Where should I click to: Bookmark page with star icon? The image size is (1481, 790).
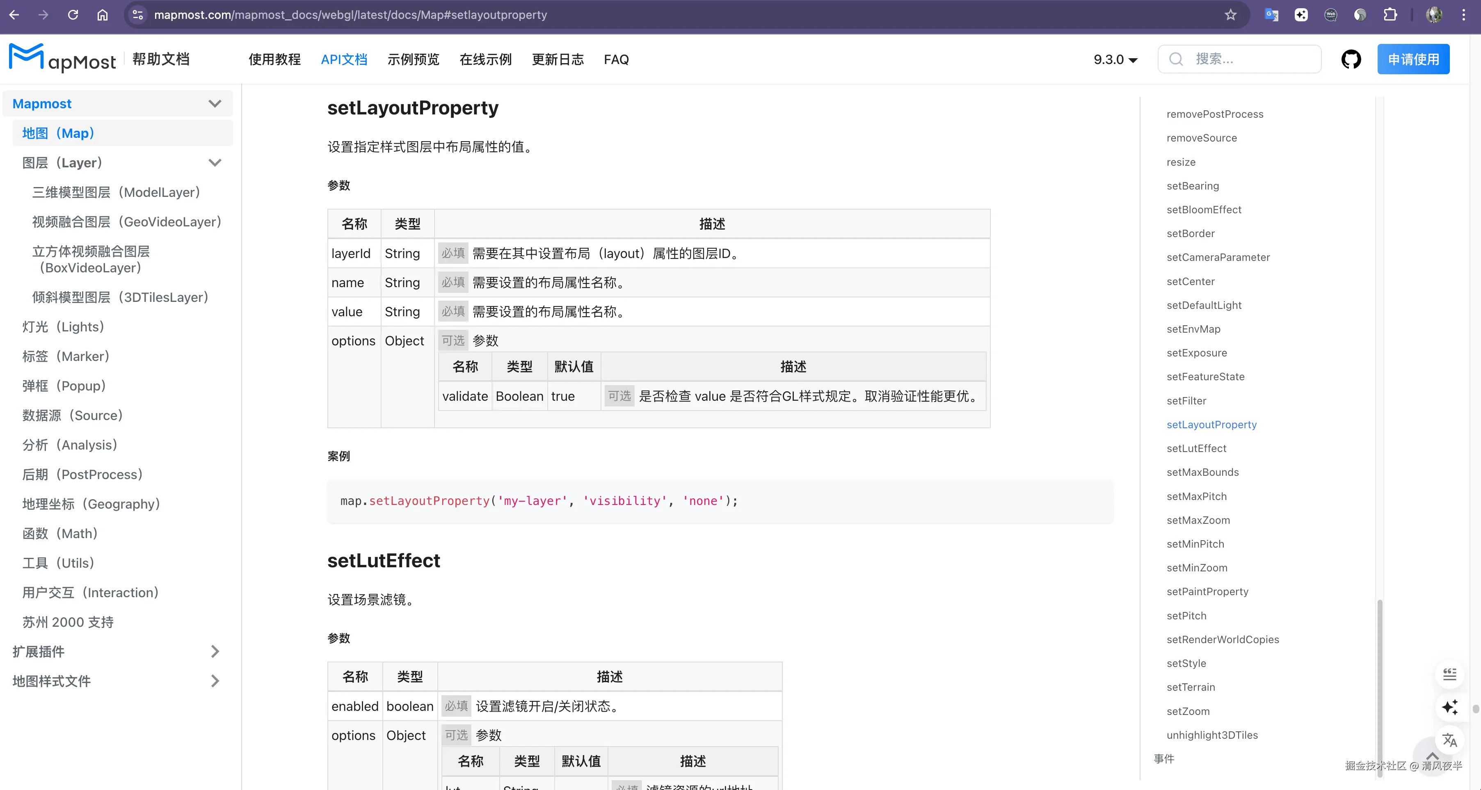(1230, 15)
